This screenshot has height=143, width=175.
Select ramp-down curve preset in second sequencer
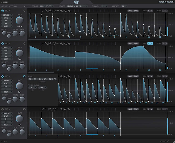tap(47, 43)
